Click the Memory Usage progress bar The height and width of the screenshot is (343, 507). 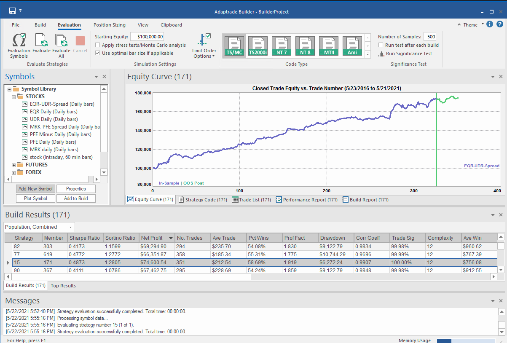coord(466,340)
